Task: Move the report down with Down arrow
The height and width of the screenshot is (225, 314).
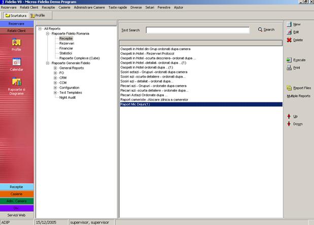Action: coord(289,124)
